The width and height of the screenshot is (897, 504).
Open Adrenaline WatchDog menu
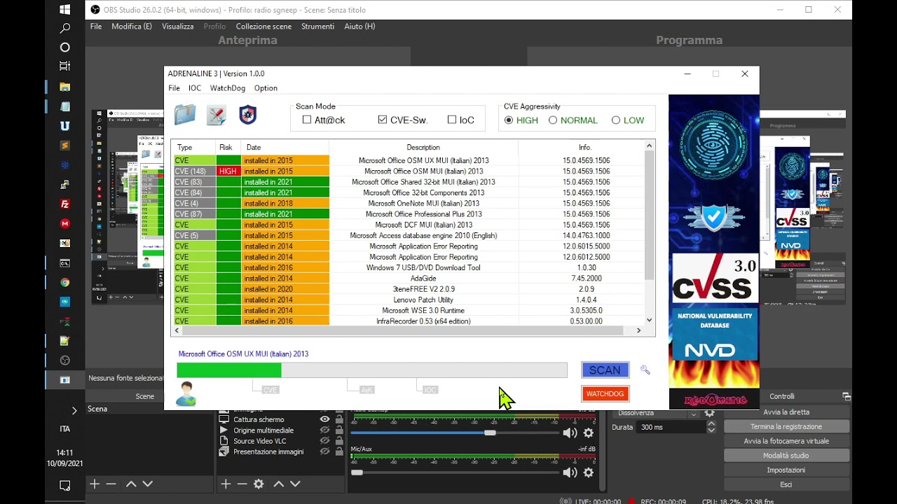[x=228, y=88]
